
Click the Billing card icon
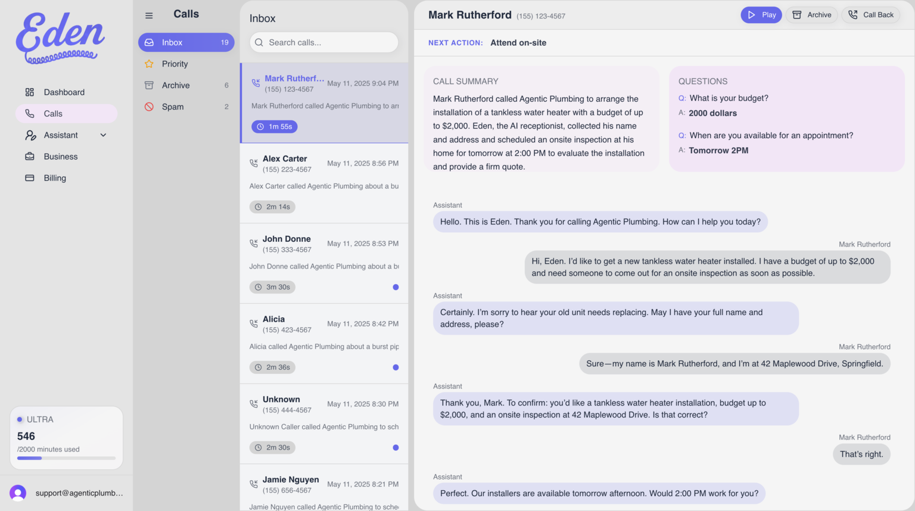(x=30, y=178)
